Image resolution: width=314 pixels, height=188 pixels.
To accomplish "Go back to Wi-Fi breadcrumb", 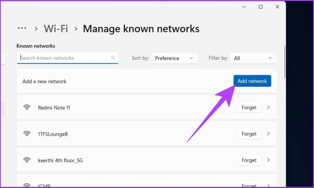I will point(56,29).
